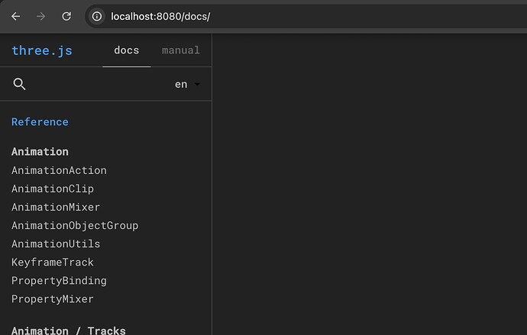This screenshot has width=527, height=335.
Task: Switch to the docs tab
Action: tap(126, 50)
